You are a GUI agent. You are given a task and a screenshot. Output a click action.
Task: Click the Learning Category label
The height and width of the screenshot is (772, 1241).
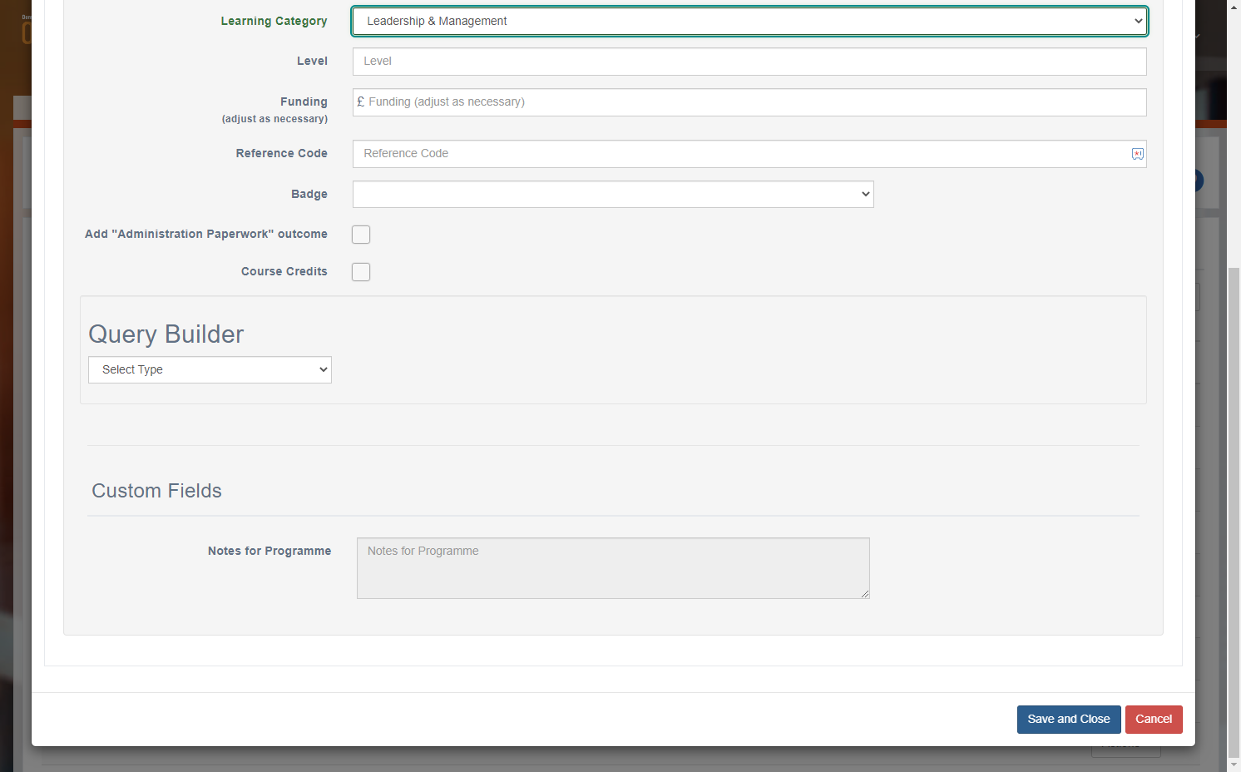coord(274,22)
